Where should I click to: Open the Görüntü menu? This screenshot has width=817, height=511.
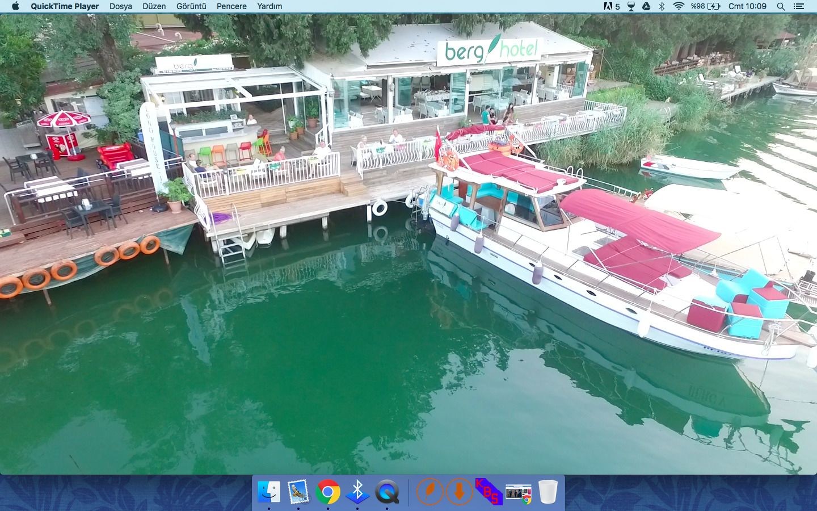pos(191,6)
